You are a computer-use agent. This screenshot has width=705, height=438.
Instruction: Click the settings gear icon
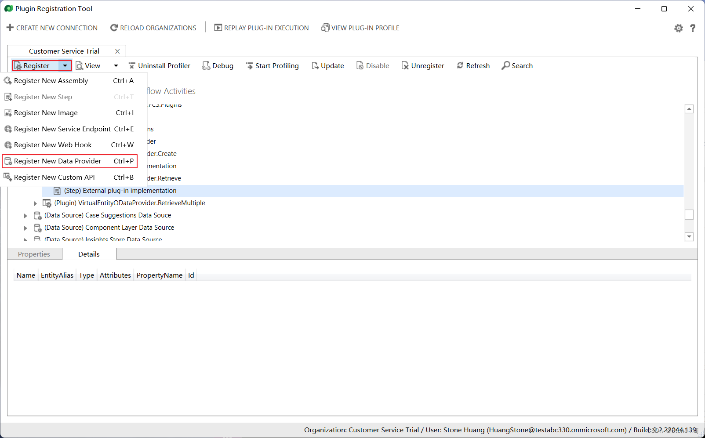click(x=679, y=28)
